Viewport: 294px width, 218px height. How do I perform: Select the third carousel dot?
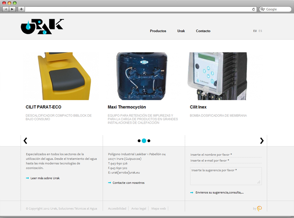tap(149, 141)
